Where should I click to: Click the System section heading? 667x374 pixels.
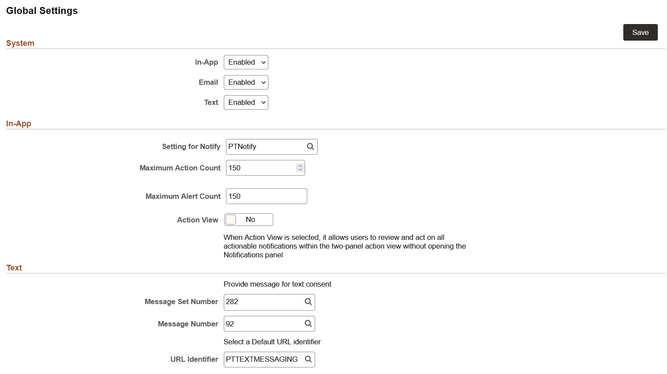tap(20, 43)
